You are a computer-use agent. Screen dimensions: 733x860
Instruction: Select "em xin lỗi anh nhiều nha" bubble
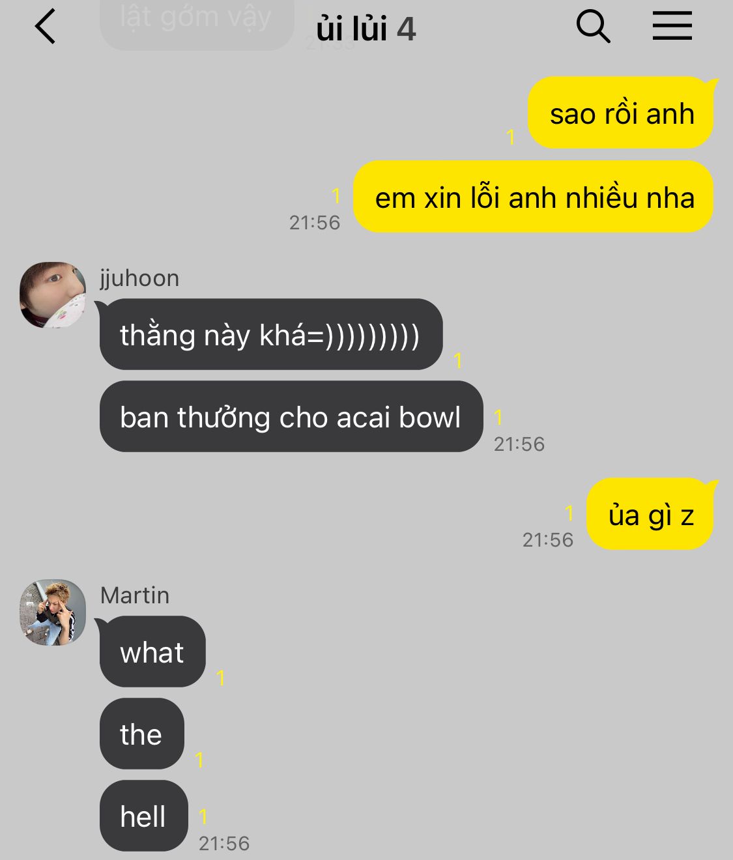(x=534, y=197)
